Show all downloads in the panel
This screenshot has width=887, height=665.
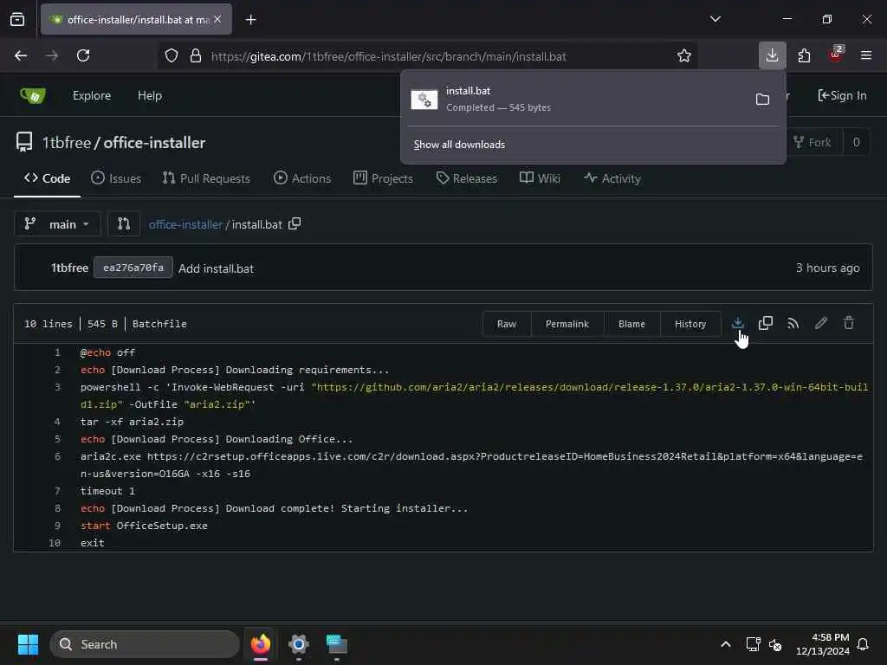[459, 145]
